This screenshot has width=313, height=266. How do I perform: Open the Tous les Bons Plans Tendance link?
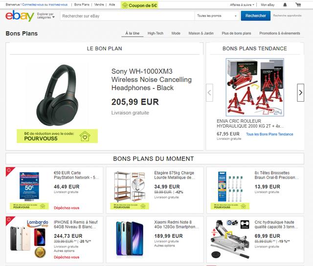coord(269,134)
